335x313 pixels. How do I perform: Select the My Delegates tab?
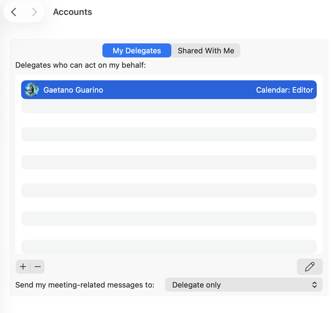click(137, 51)
